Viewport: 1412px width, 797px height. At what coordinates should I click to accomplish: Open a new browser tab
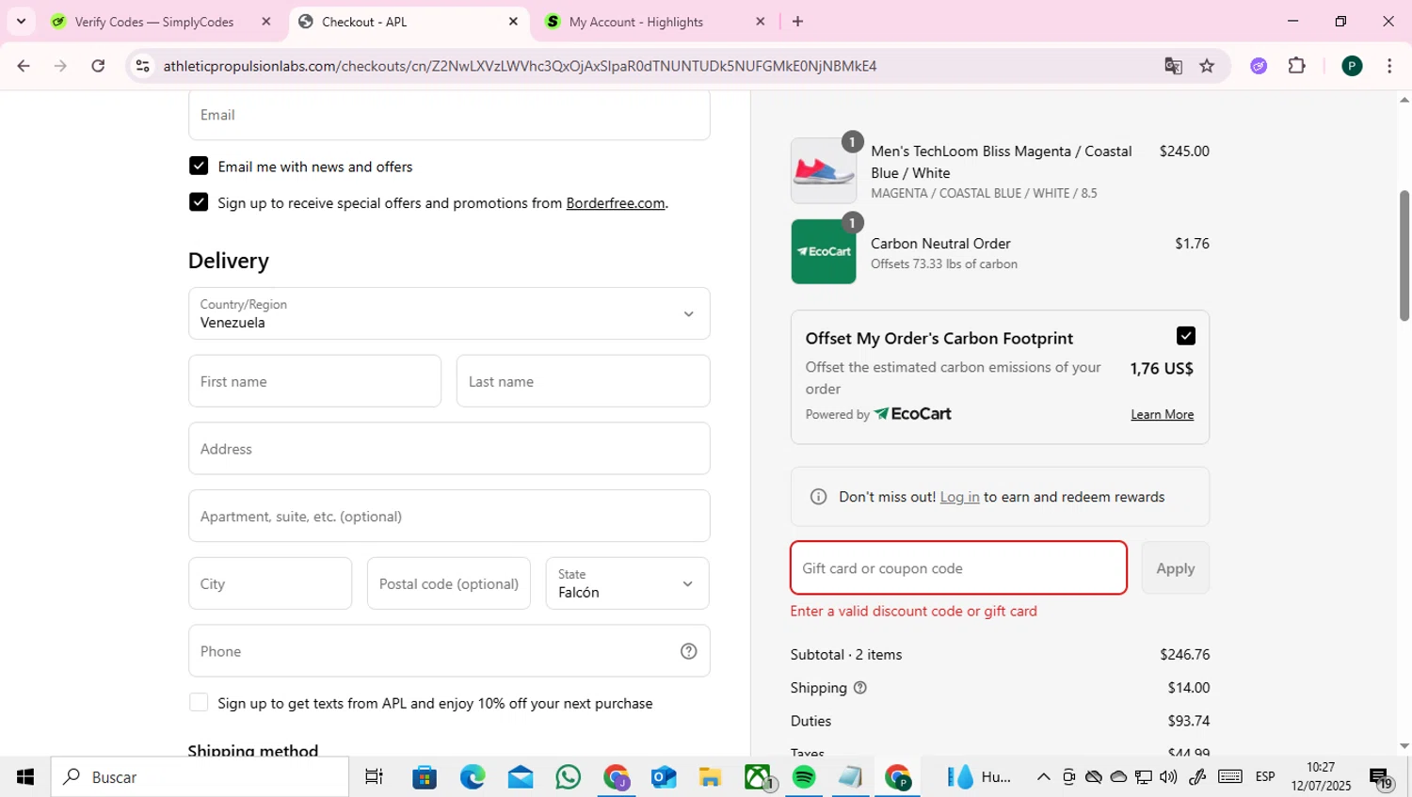(x=797, y=22)
